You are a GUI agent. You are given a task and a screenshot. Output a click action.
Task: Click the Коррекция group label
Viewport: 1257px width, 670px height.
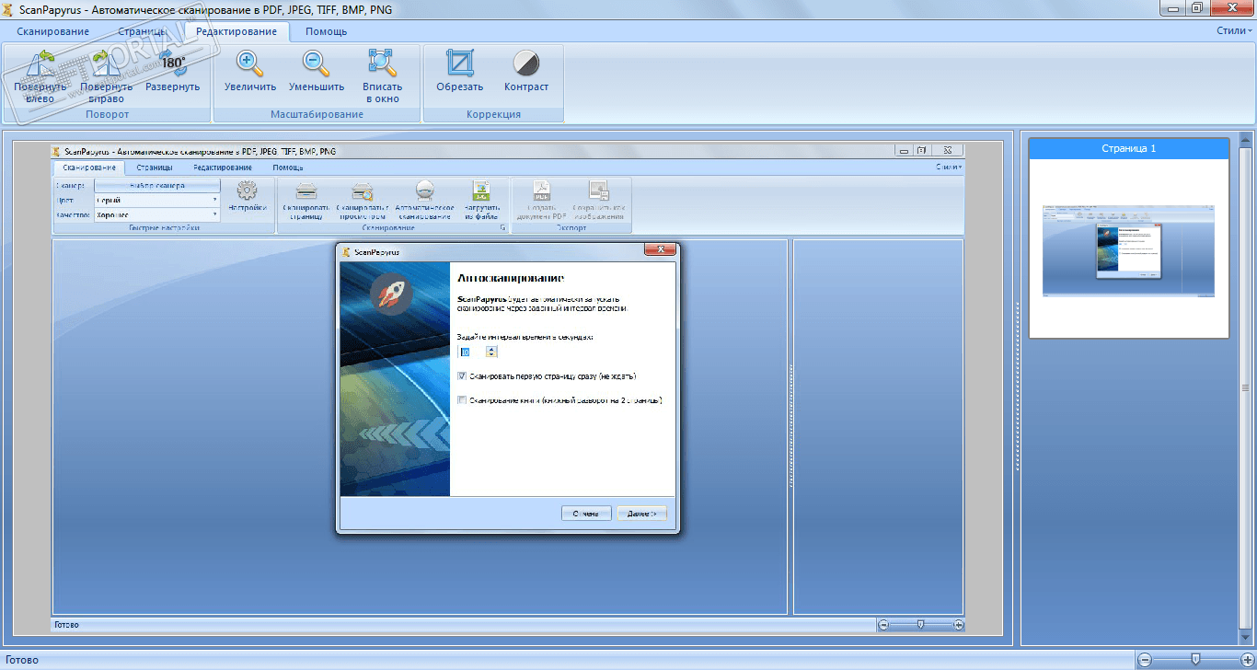point(493,114)
